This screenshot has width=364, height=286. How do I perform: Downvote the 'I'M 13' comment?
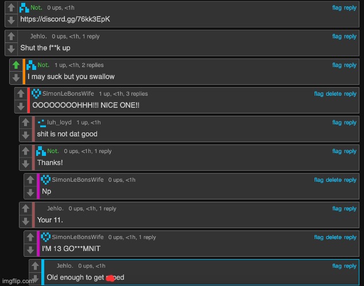click(x=30, y=250)
